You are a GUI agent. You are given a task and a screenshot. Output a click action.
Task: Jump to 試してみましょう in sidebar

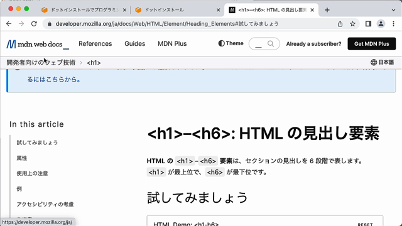pos(37,143)
